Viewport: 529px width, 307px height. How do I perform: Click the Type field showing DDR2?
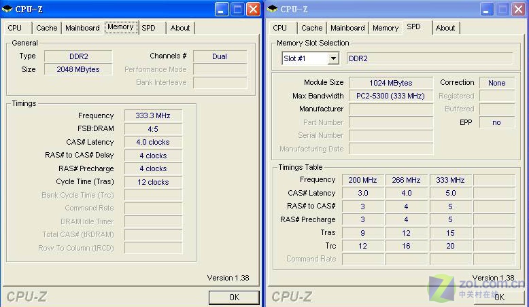coord(78,56)
